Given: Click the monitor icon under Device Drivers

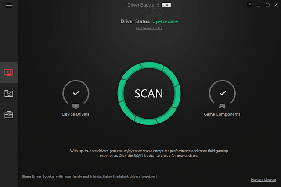Looking at the screenshot, I should click(76, 106).
